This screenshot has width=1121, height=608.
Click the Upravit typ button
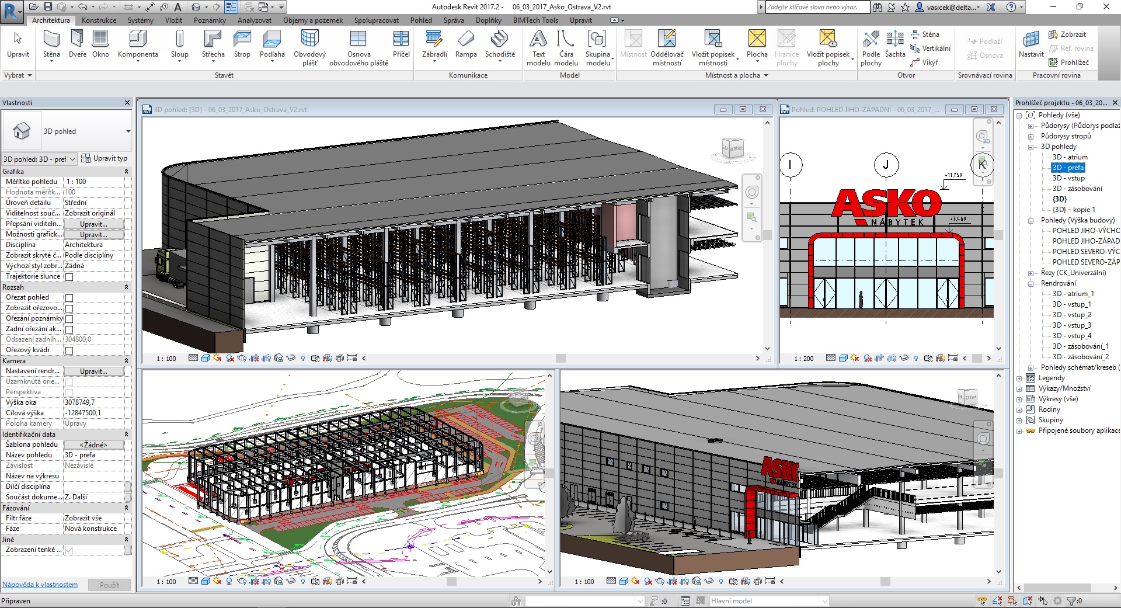[x=105, y=158]
